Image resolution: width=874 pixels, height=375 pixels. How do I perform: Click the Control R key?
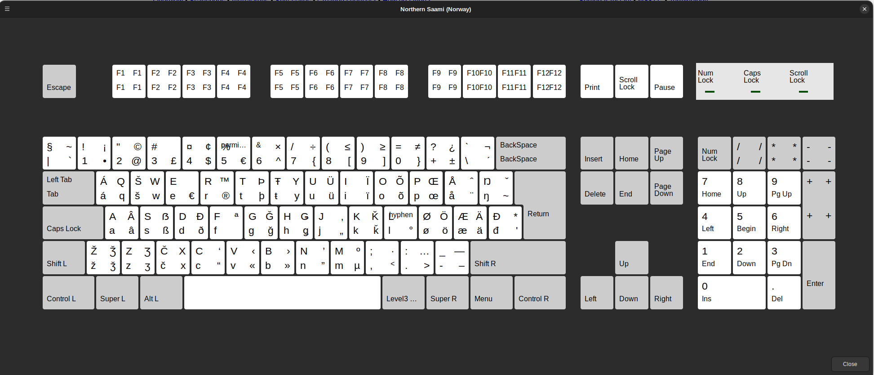click(540, 293)
